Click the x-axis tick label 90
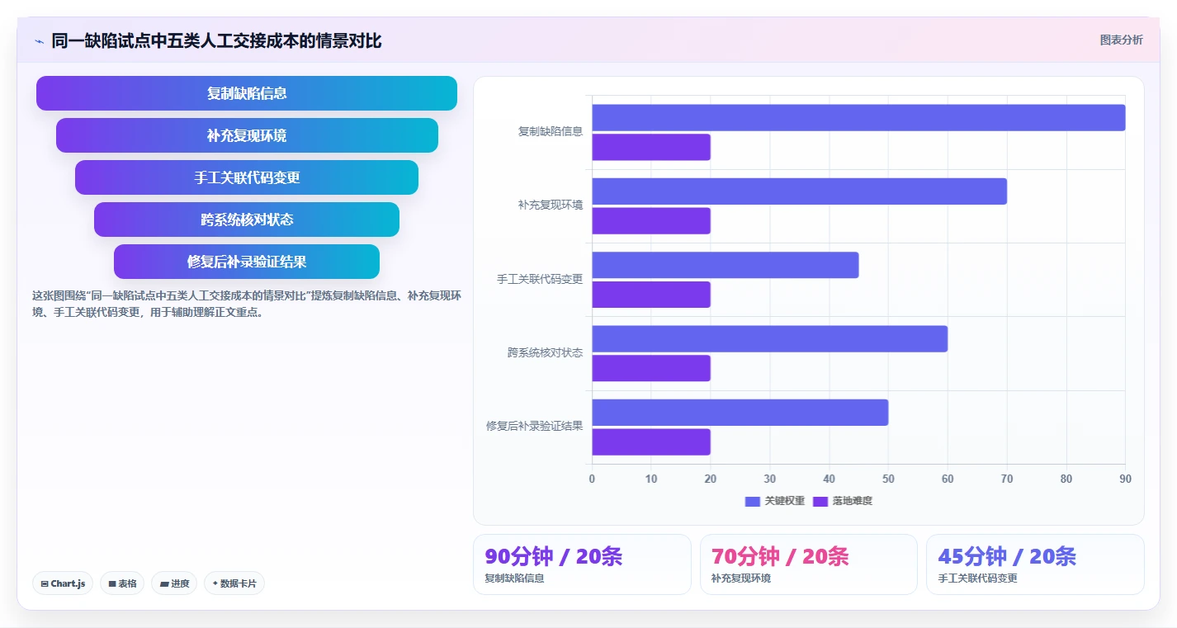The height and width of the screenshot is (628, 1177). click(1125, 479)
